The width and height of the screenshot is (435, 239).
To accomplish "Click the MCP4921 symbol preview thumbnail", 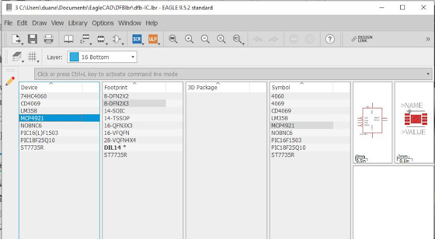I will tap(372, 122).
